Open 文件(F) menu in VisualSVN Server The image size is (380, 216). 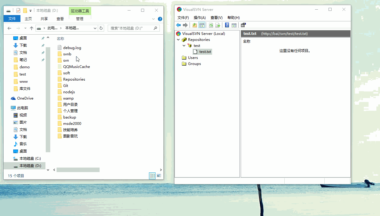coord(183,18)
